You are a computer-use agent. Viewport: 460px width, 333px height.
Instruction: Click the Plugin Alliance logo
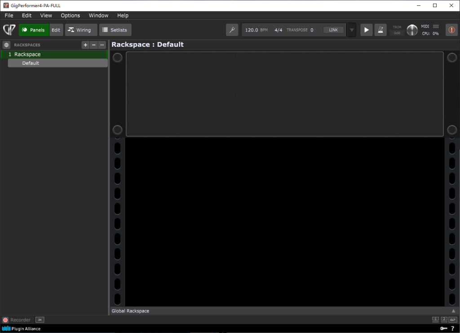[21, 329]
